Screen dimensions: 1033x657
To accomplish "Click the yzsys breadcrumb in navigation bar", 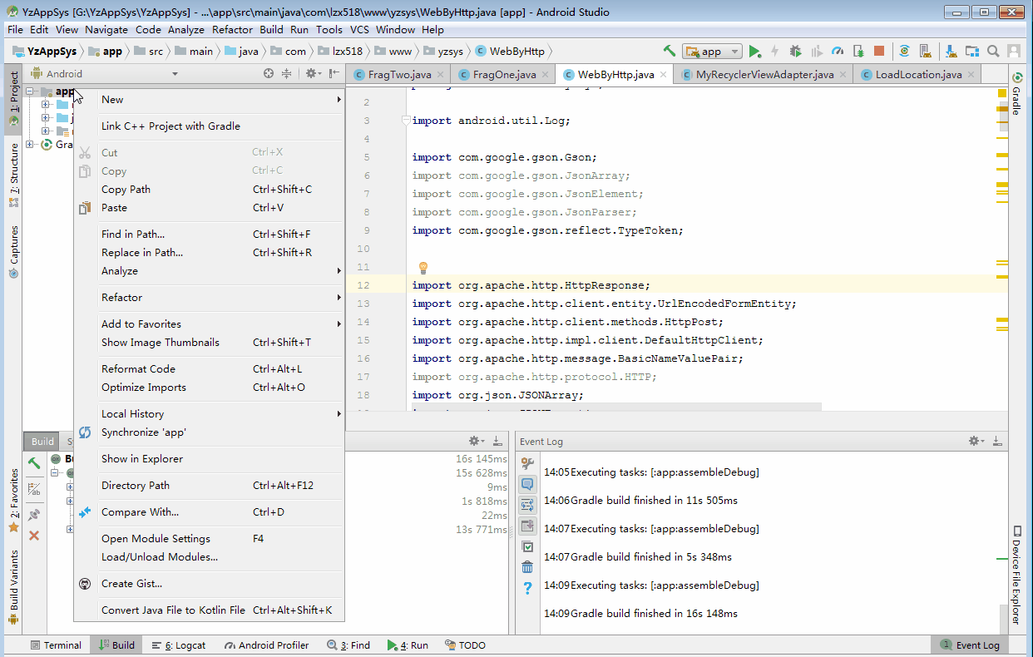I will (x=442, y=51).
